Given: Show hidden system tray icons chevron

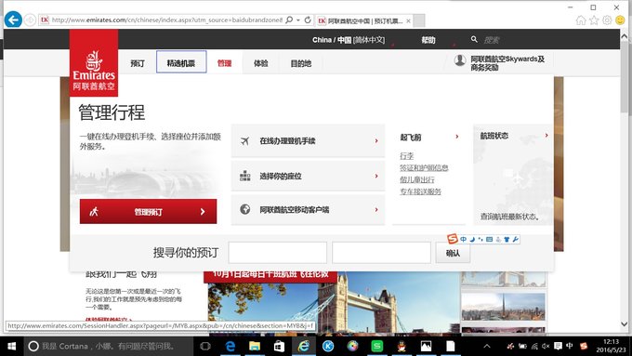Looking at the screenshot, I should click(487, 346).
